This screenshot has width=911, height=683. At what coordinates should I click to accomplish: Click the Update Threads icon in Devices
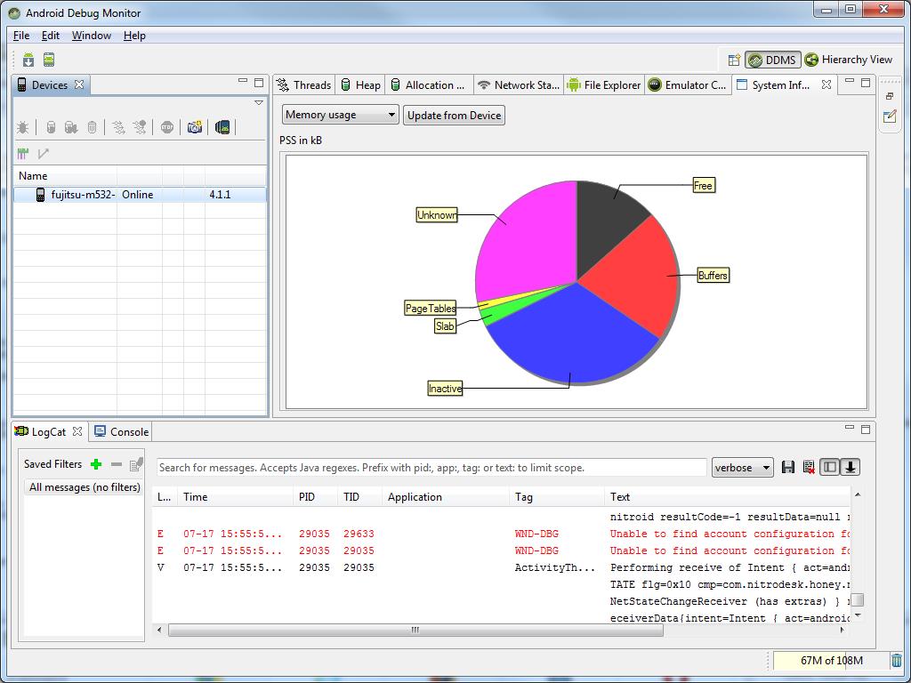[118, 127]
